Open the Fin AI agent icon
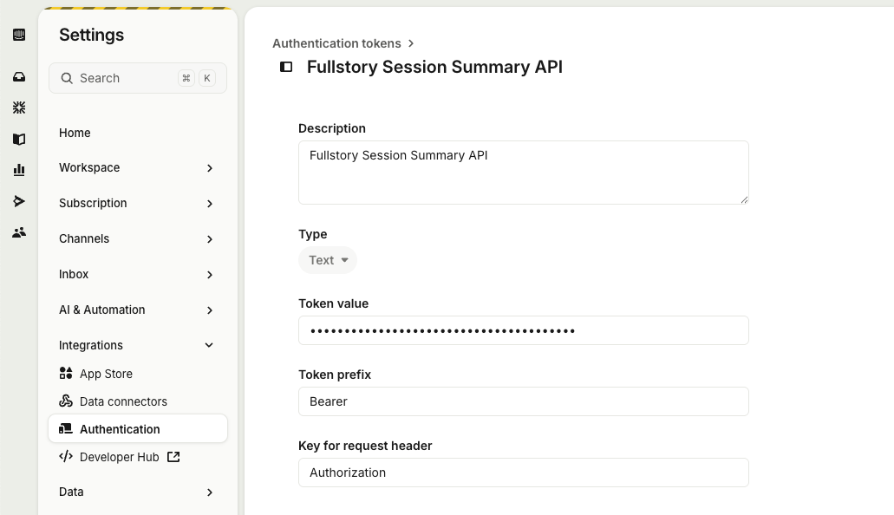The width and height of the screenshot is (894, 515). pyautogui.click(x=19, y=108)
